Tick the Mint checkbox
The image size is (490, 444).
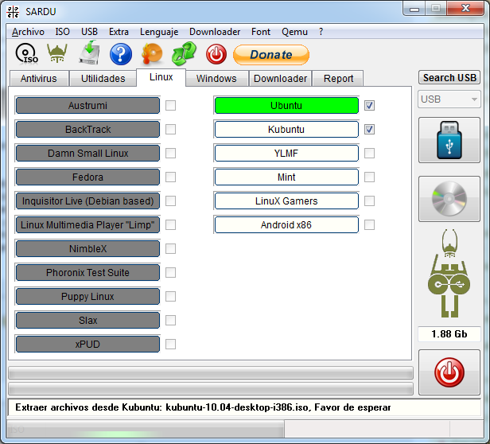(x=369, y=177)
